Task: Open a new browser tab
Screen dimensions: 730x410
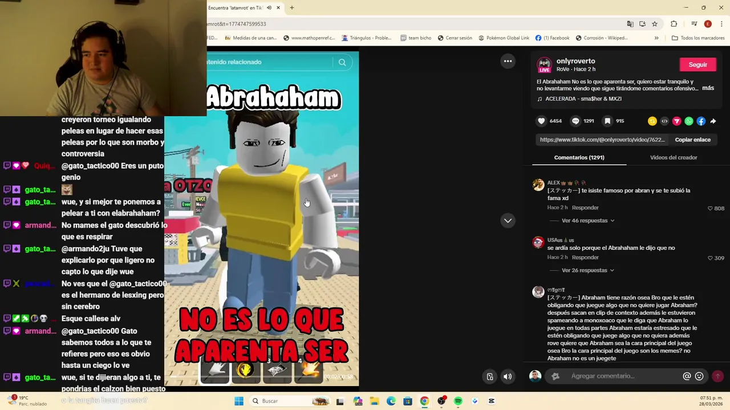Action: [x=291, y=8]
